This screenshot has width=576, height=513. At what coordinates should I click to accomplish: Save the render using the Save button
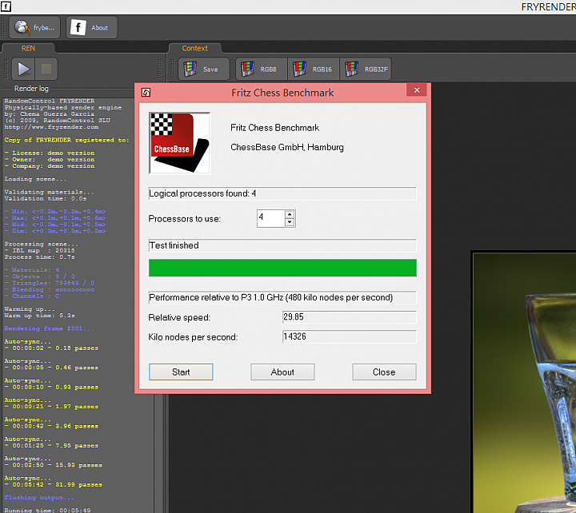(204, 69)
